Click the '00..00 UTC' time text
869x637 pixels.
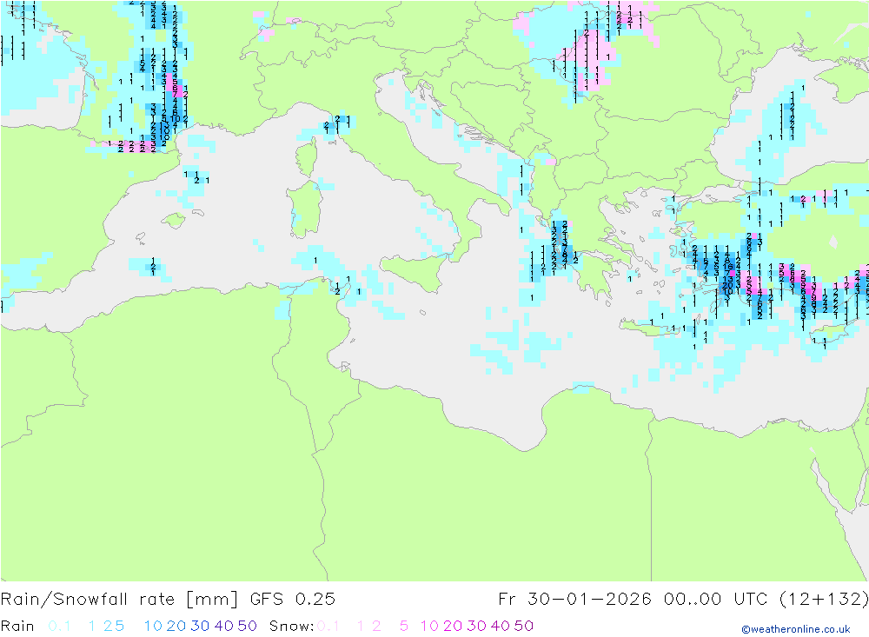point(715,600)
